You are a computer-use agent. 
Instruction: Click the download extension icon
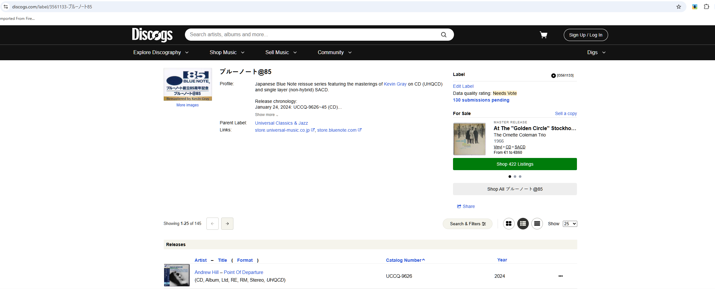[694, 7]
